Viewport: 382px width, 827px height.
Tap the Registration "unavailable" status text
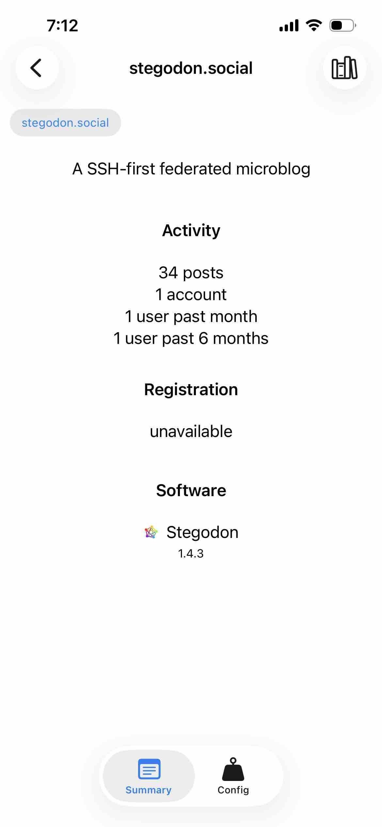191,431
